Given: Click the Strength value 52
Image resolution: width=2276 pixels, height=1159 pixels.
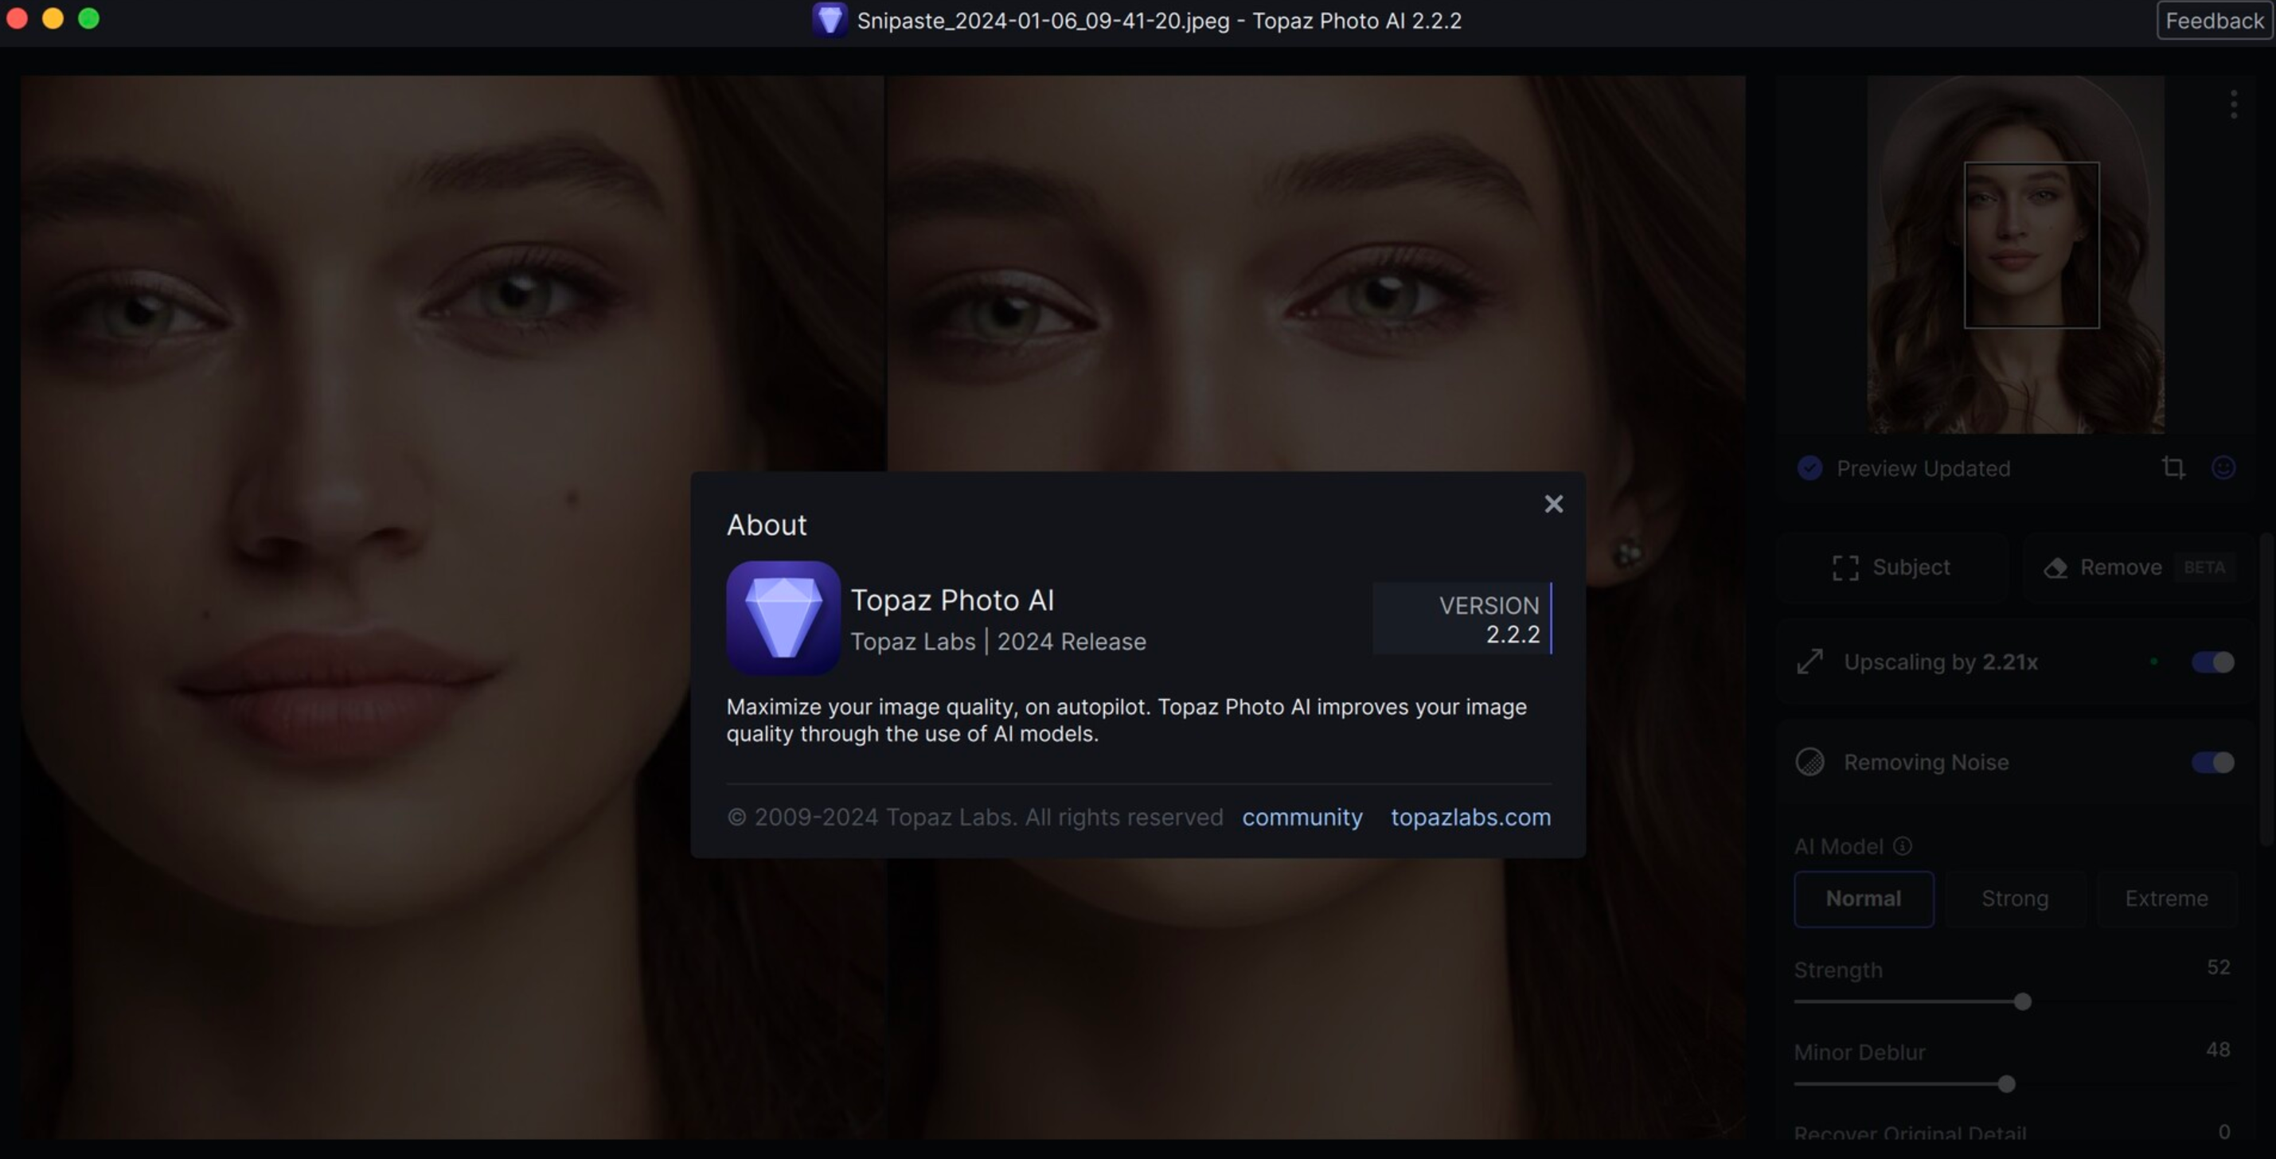Looking at the screenshot, I should [x=2218, y=967].
